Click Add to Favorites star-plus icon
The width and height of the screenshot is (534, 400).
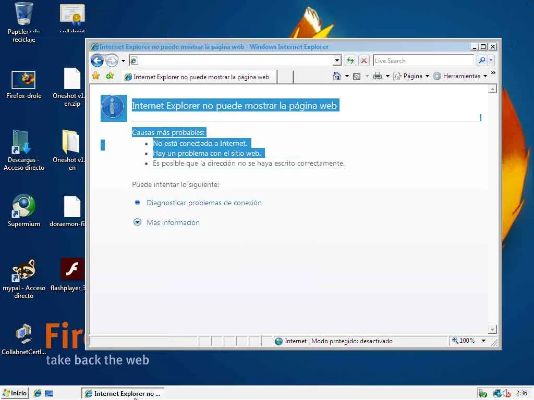pyautogui.click(x=110, y=76)
